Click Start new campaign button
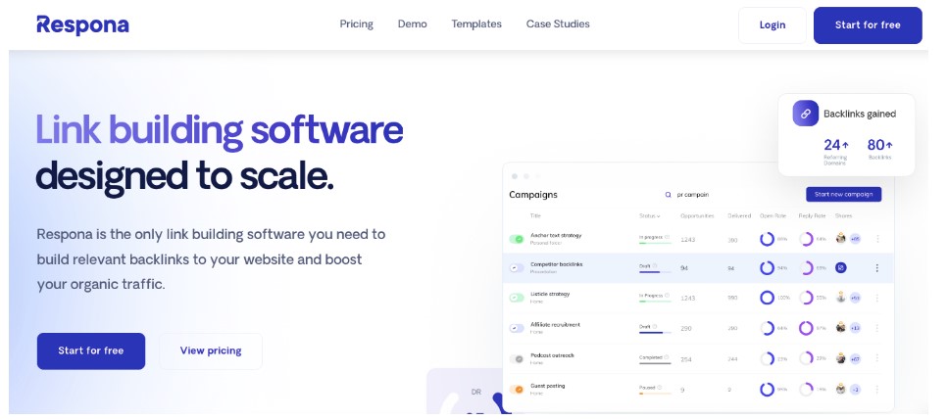 tap(844, 194)
